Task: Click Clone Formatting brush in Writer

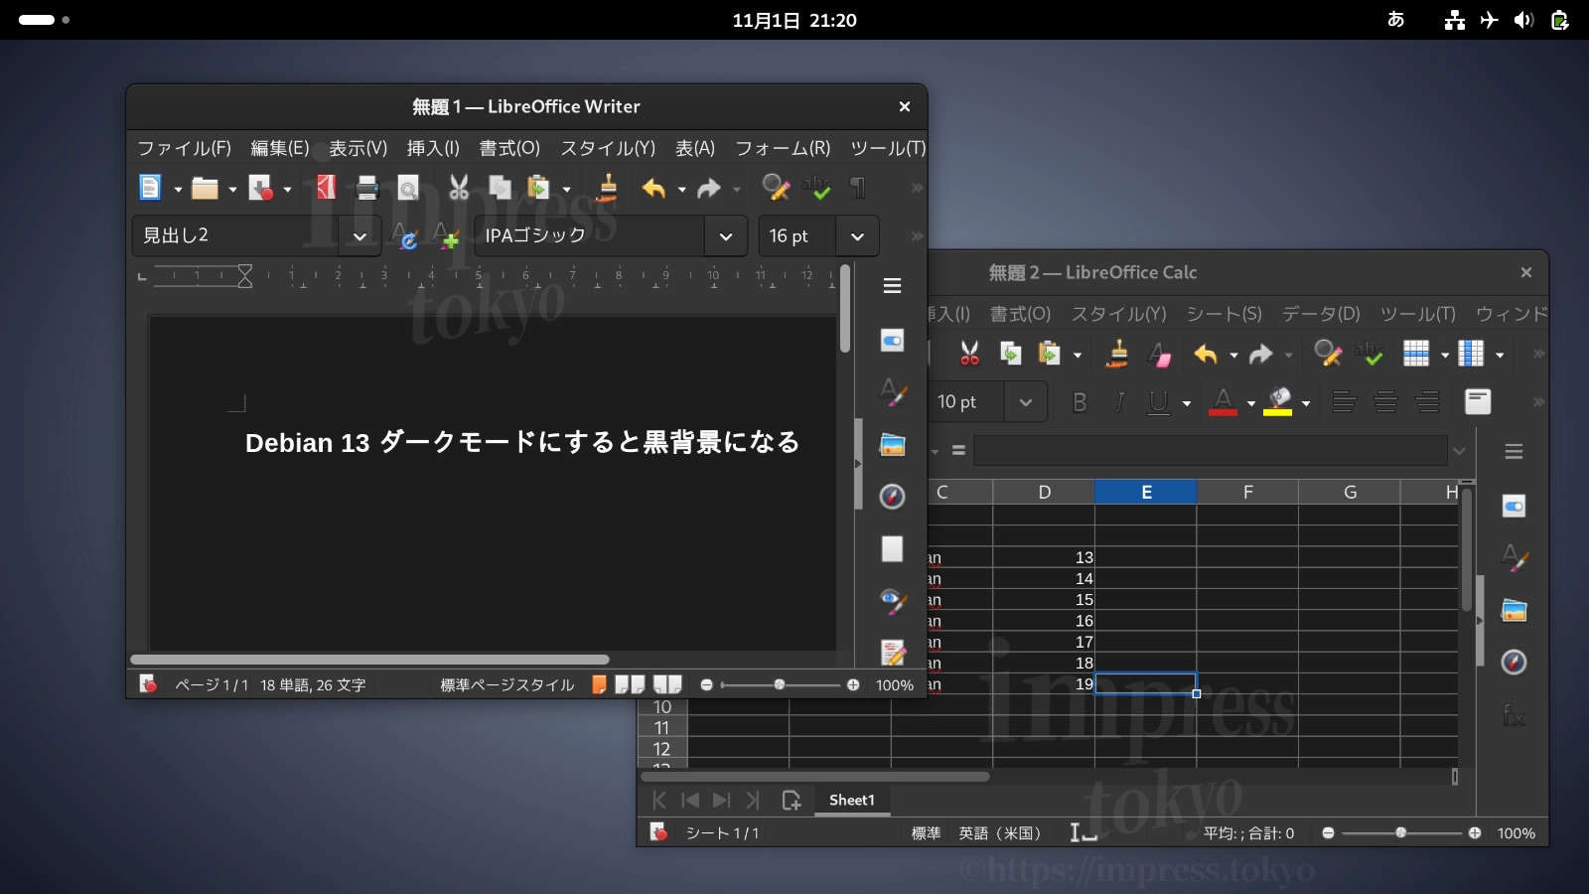Action: coord(608,188)
